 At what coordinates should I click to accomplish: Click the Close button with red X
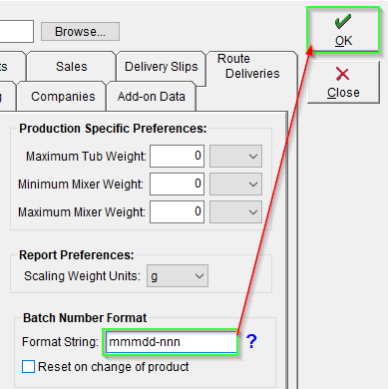pyautogui.click(x=343, y=82)
